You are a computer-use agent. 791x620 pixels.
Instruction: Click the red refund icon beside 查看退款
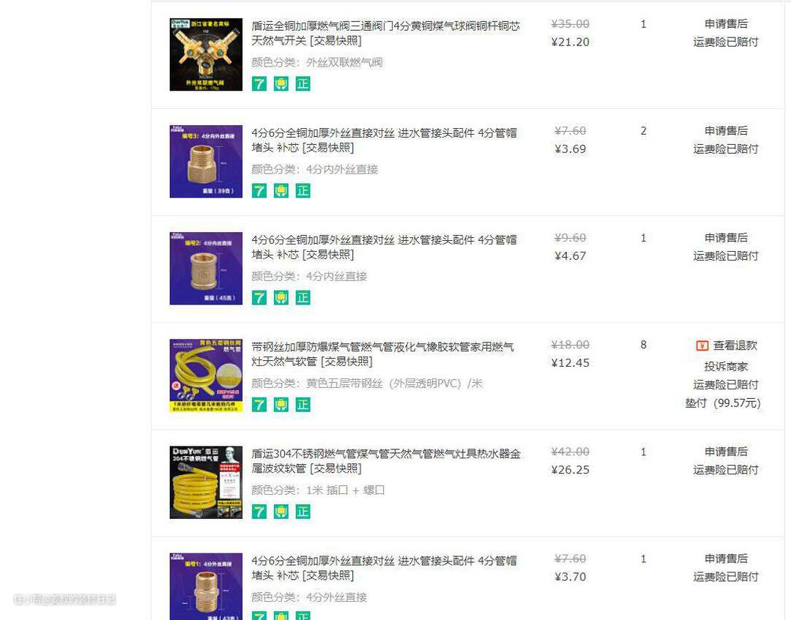pyautogui.click(x=702, y=346)
